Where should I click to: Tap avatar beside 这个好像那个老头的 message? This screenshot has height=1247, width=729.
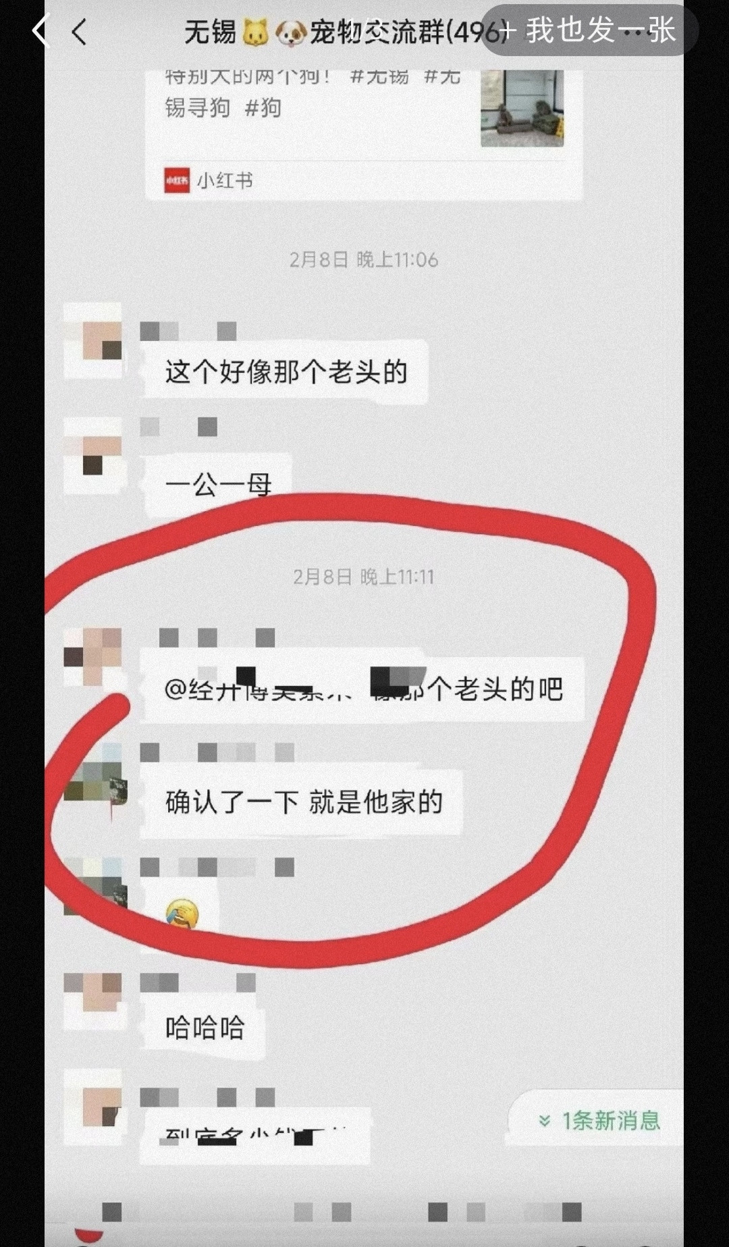click(93, 341)
